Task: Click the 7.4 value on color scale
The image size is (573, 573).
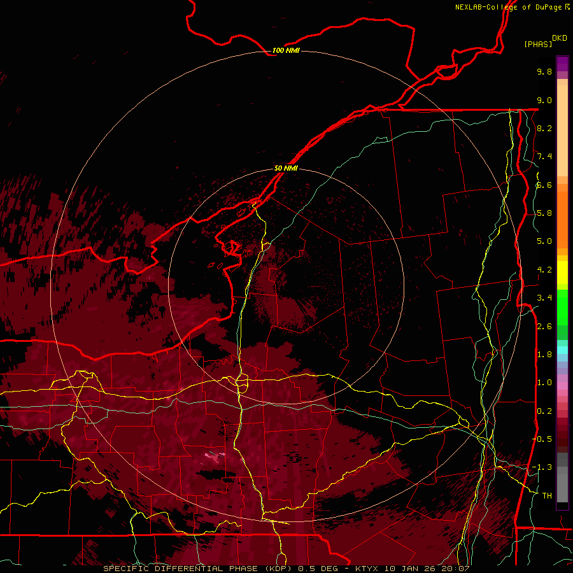Action: coord(544,157)
